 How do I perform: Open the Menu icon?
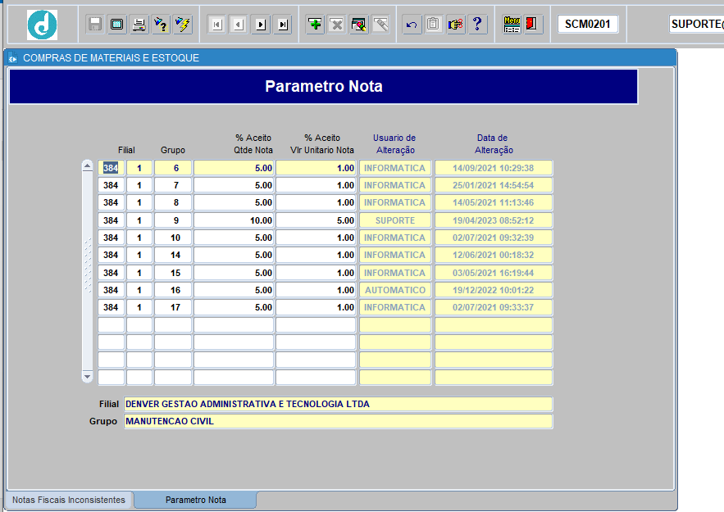pyautogui.click(x=512, y=24)
